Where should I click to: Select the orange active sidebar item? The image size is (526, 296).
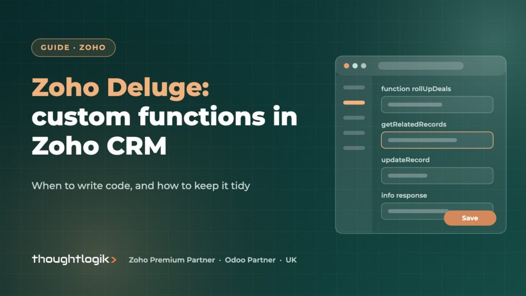click(354, 103)
